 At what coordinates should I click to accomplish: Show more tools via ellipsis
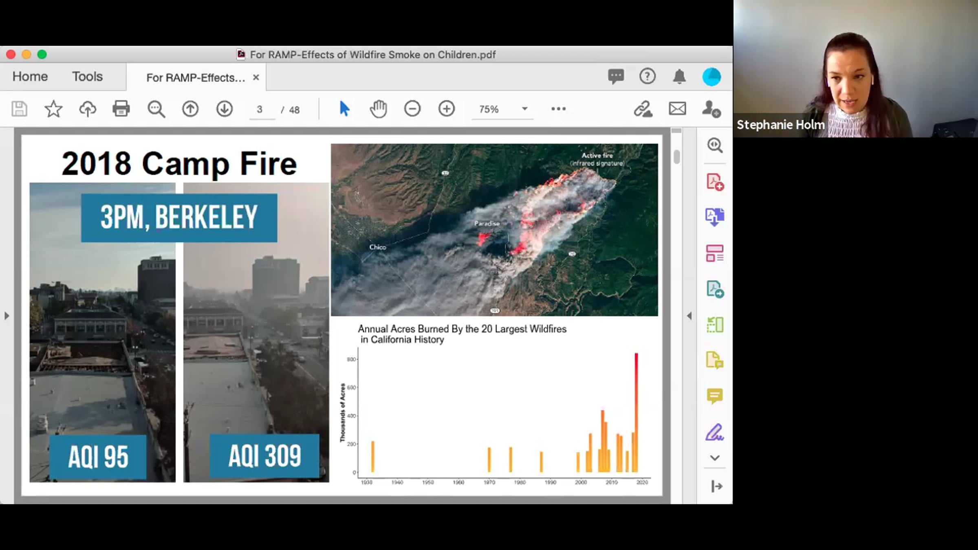click(x=559, y=109)
